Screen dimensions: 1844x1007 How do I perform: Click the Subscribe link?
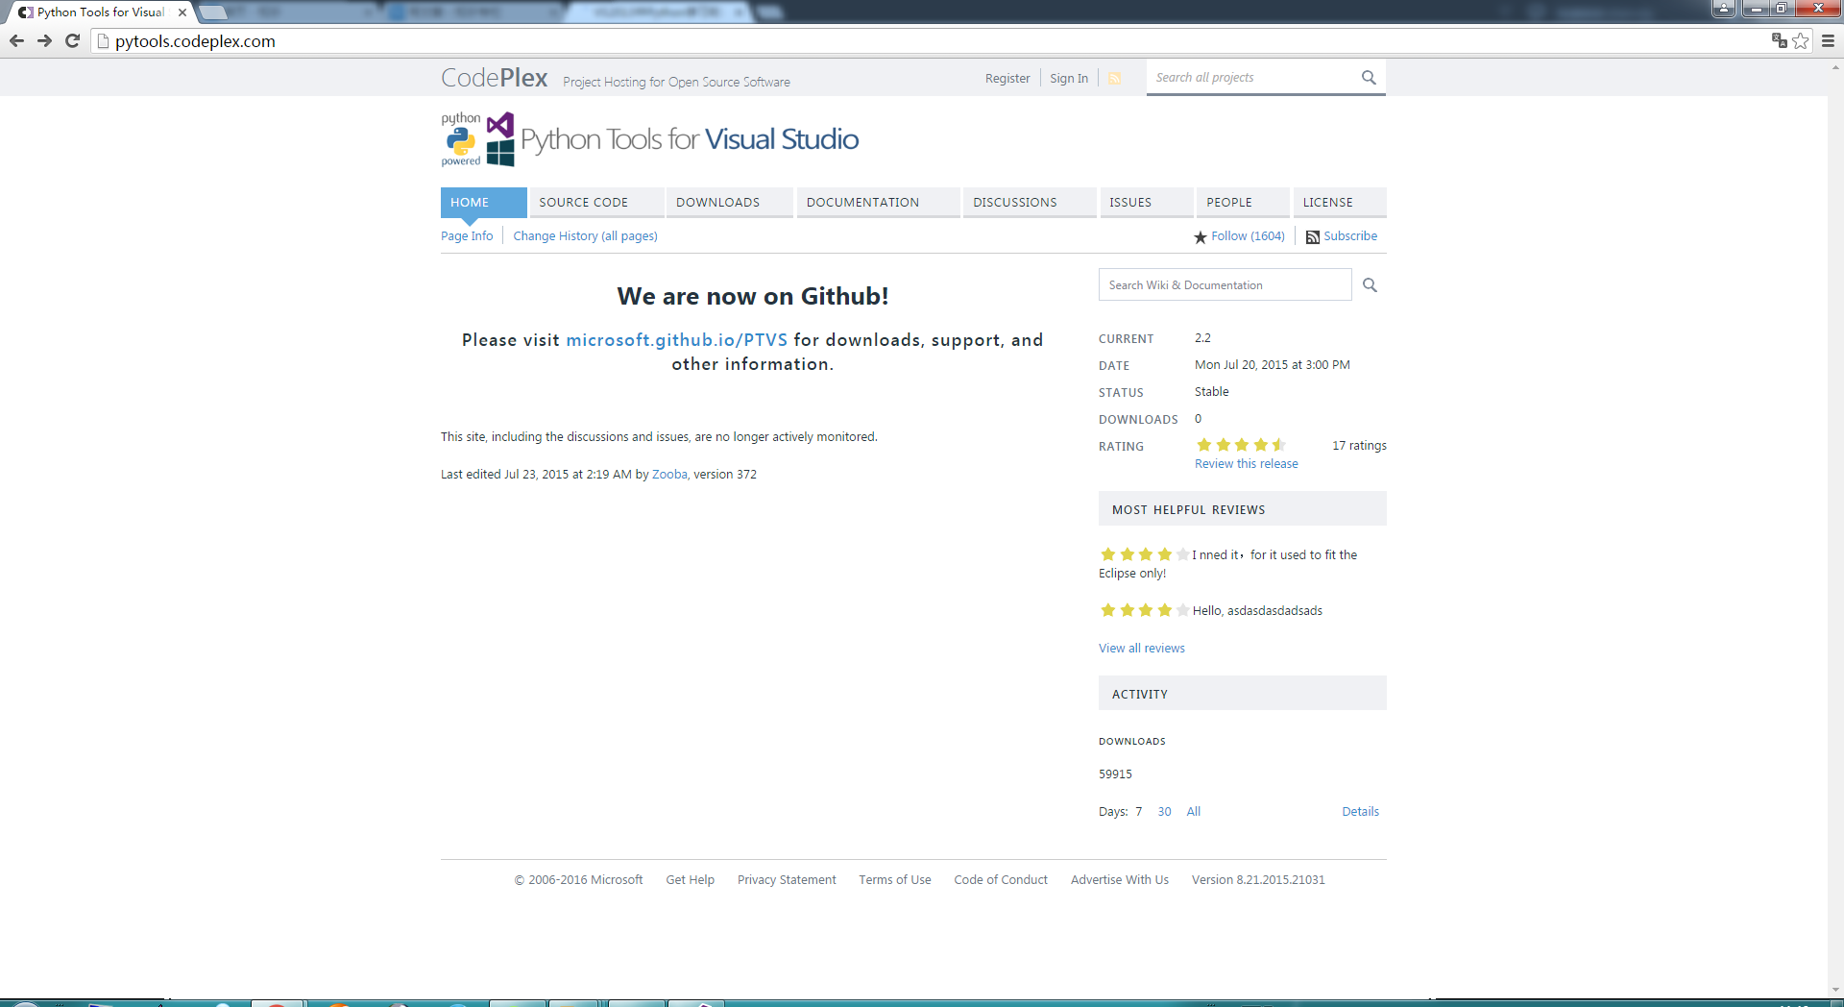(1350, 236)
